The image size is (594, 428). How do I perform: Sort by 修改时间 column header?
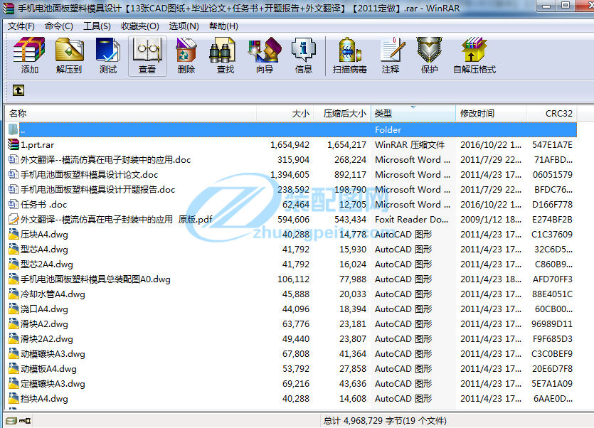click(492, 114)
